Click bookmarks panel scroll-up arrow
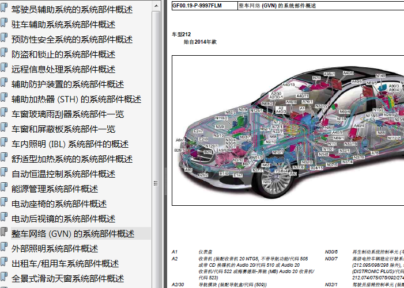This screenshot has width=404, height=288. point(156,5)
